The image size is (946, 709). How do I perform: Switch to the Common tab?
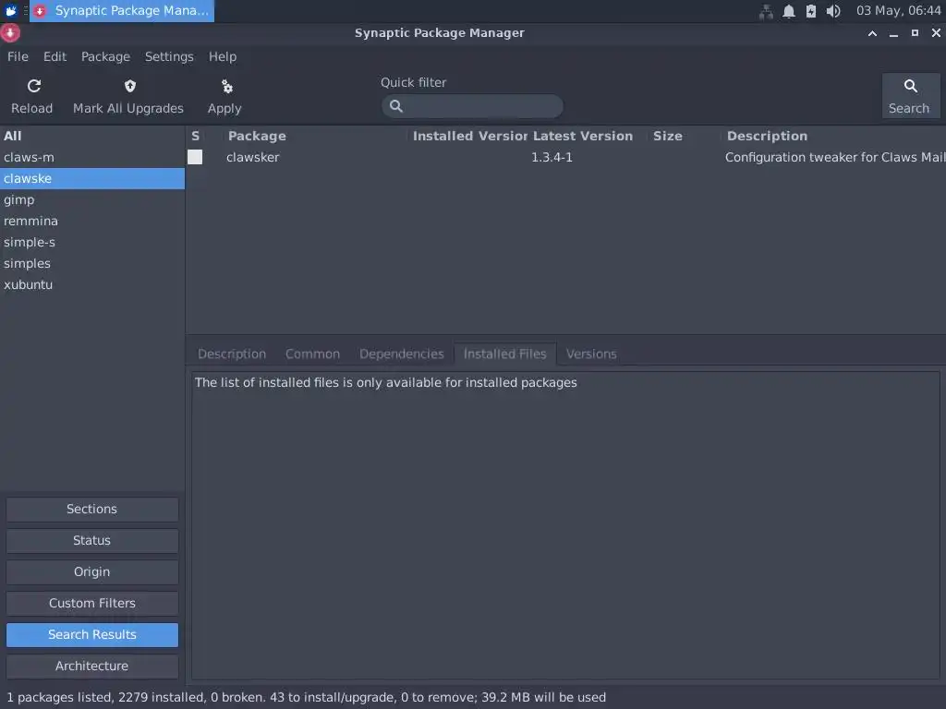tap(312, 354)
